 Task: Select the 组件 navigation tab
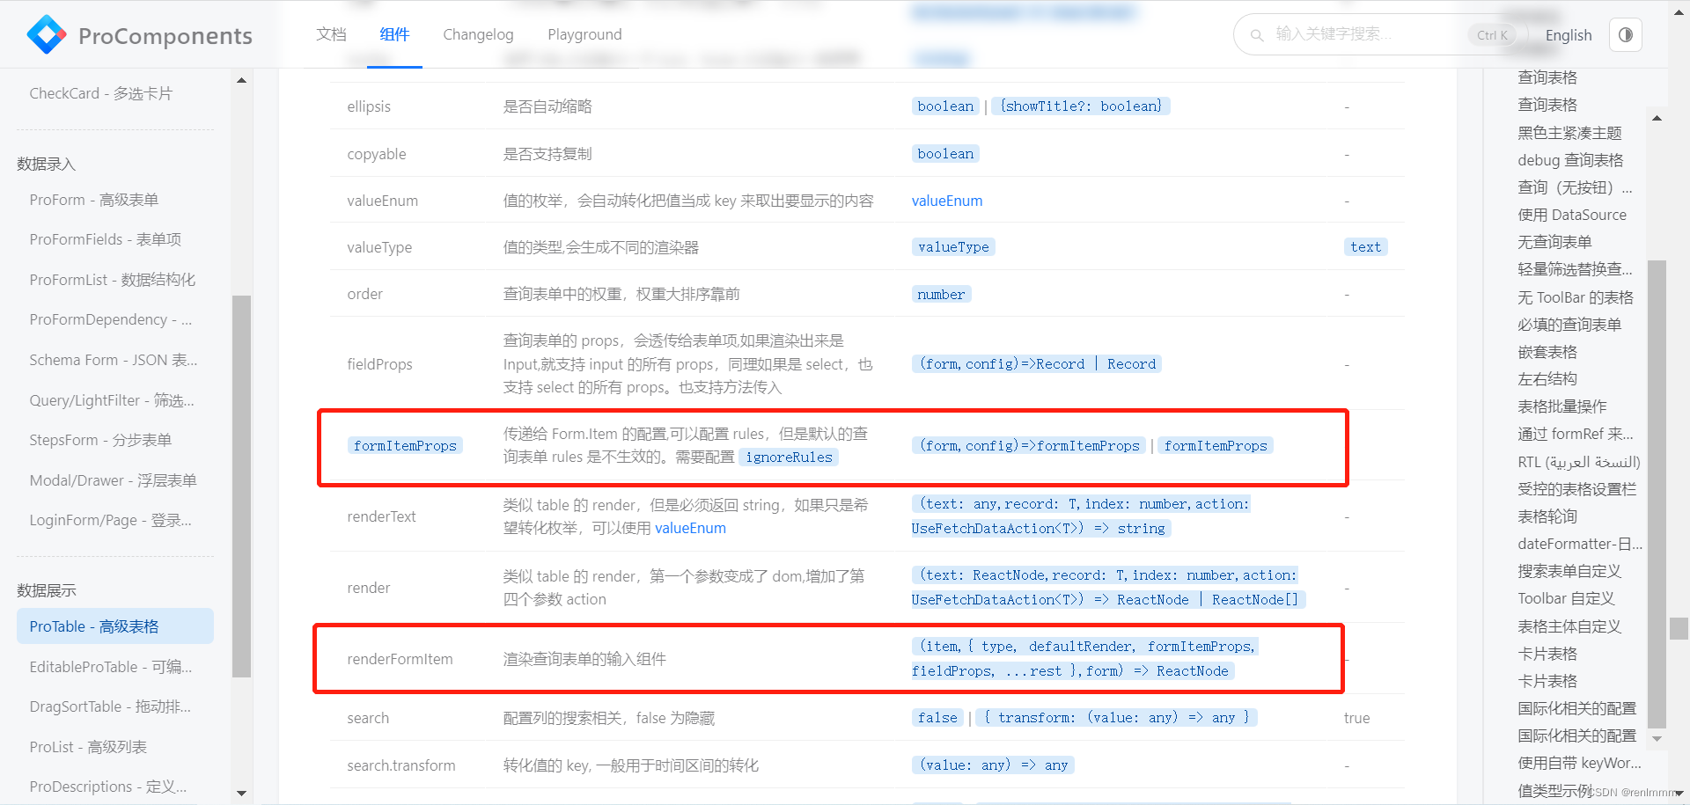click(394, 34)
